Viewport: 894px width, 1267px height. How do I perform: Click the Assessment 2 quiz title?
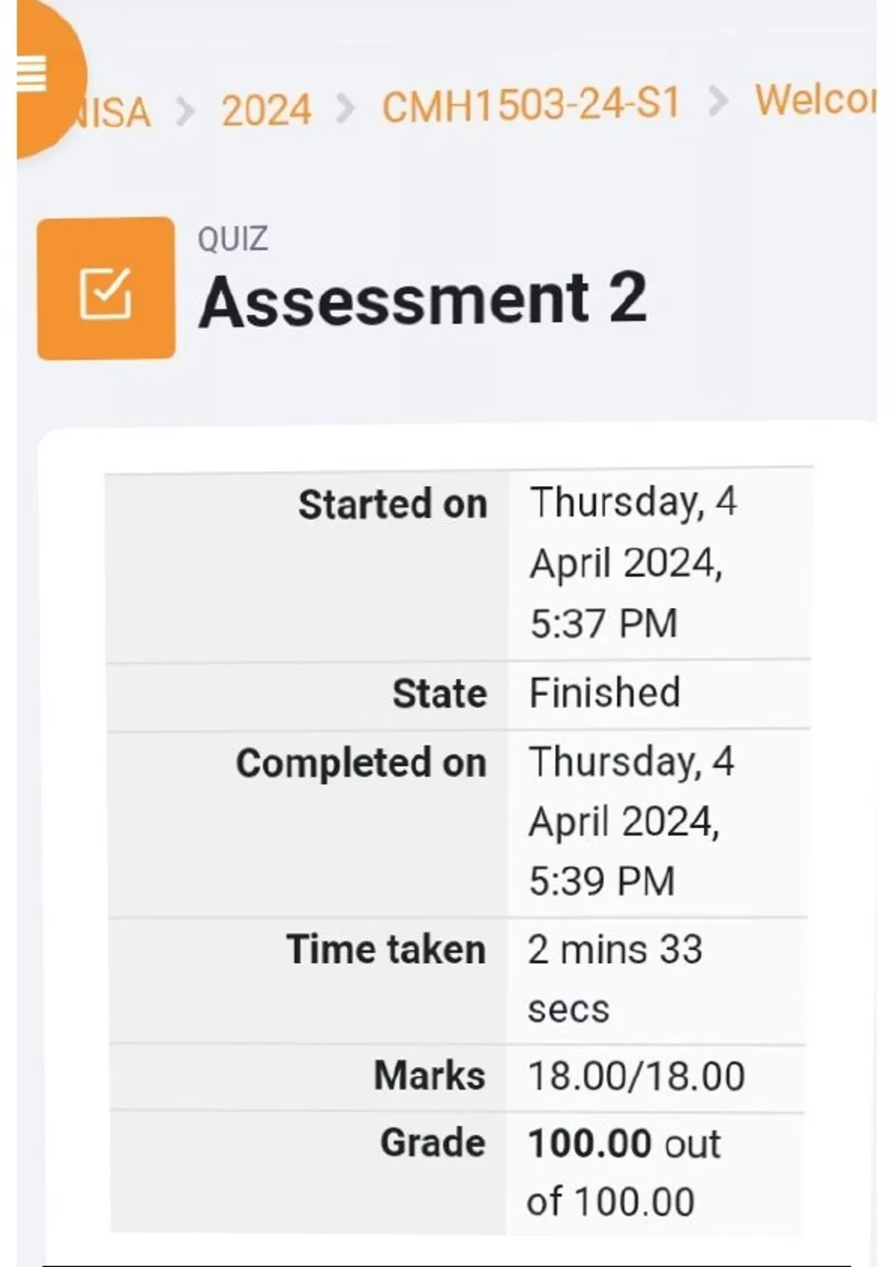(422, 300)
